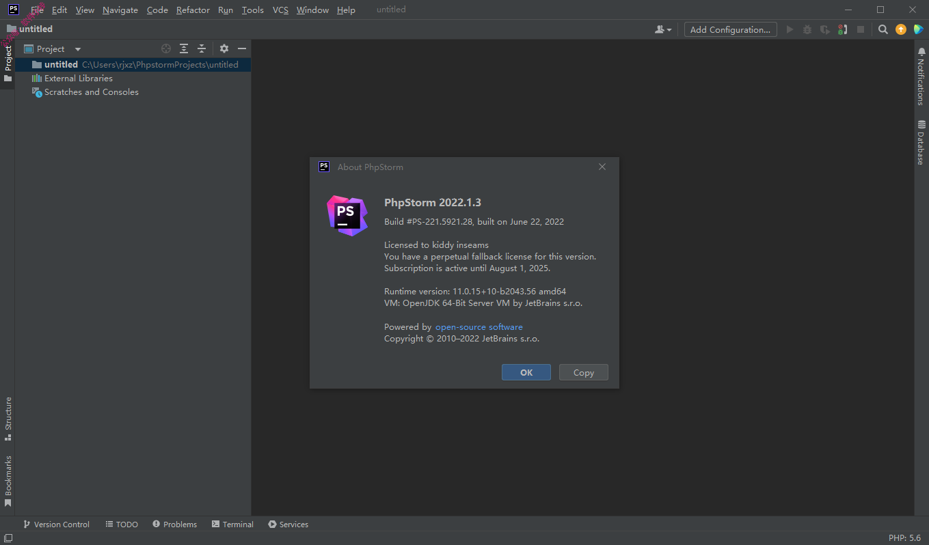Hide the Project panel with minus icon
Image resolution: width=929 pixels, height=545 pixels.
[242, 48]
